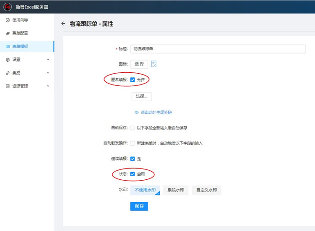
Task: Click the 表单模板 grid icon
Action: [x=7, y=46]
